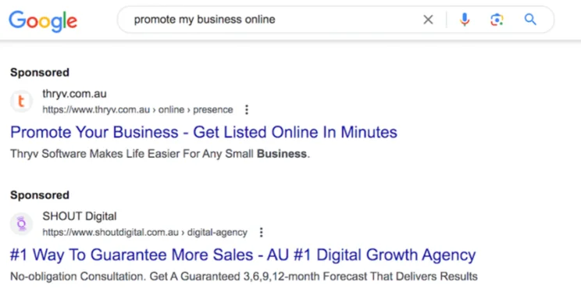Open Google Lens image search icon
Viewport: 581px width, 303px height.
497,20
